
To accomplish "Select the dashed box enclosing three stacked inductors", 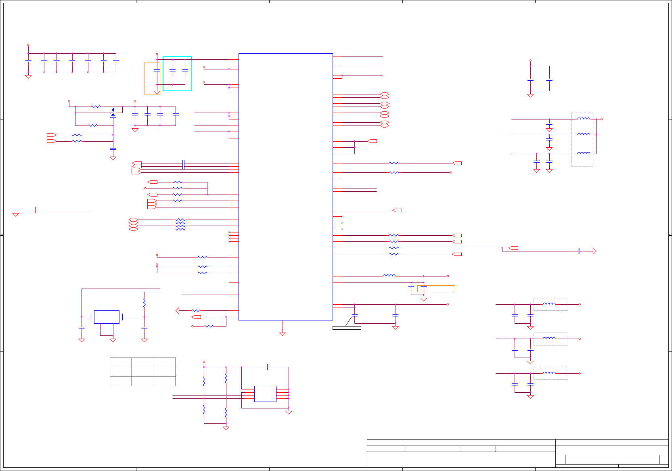I will tap(582, 139).
